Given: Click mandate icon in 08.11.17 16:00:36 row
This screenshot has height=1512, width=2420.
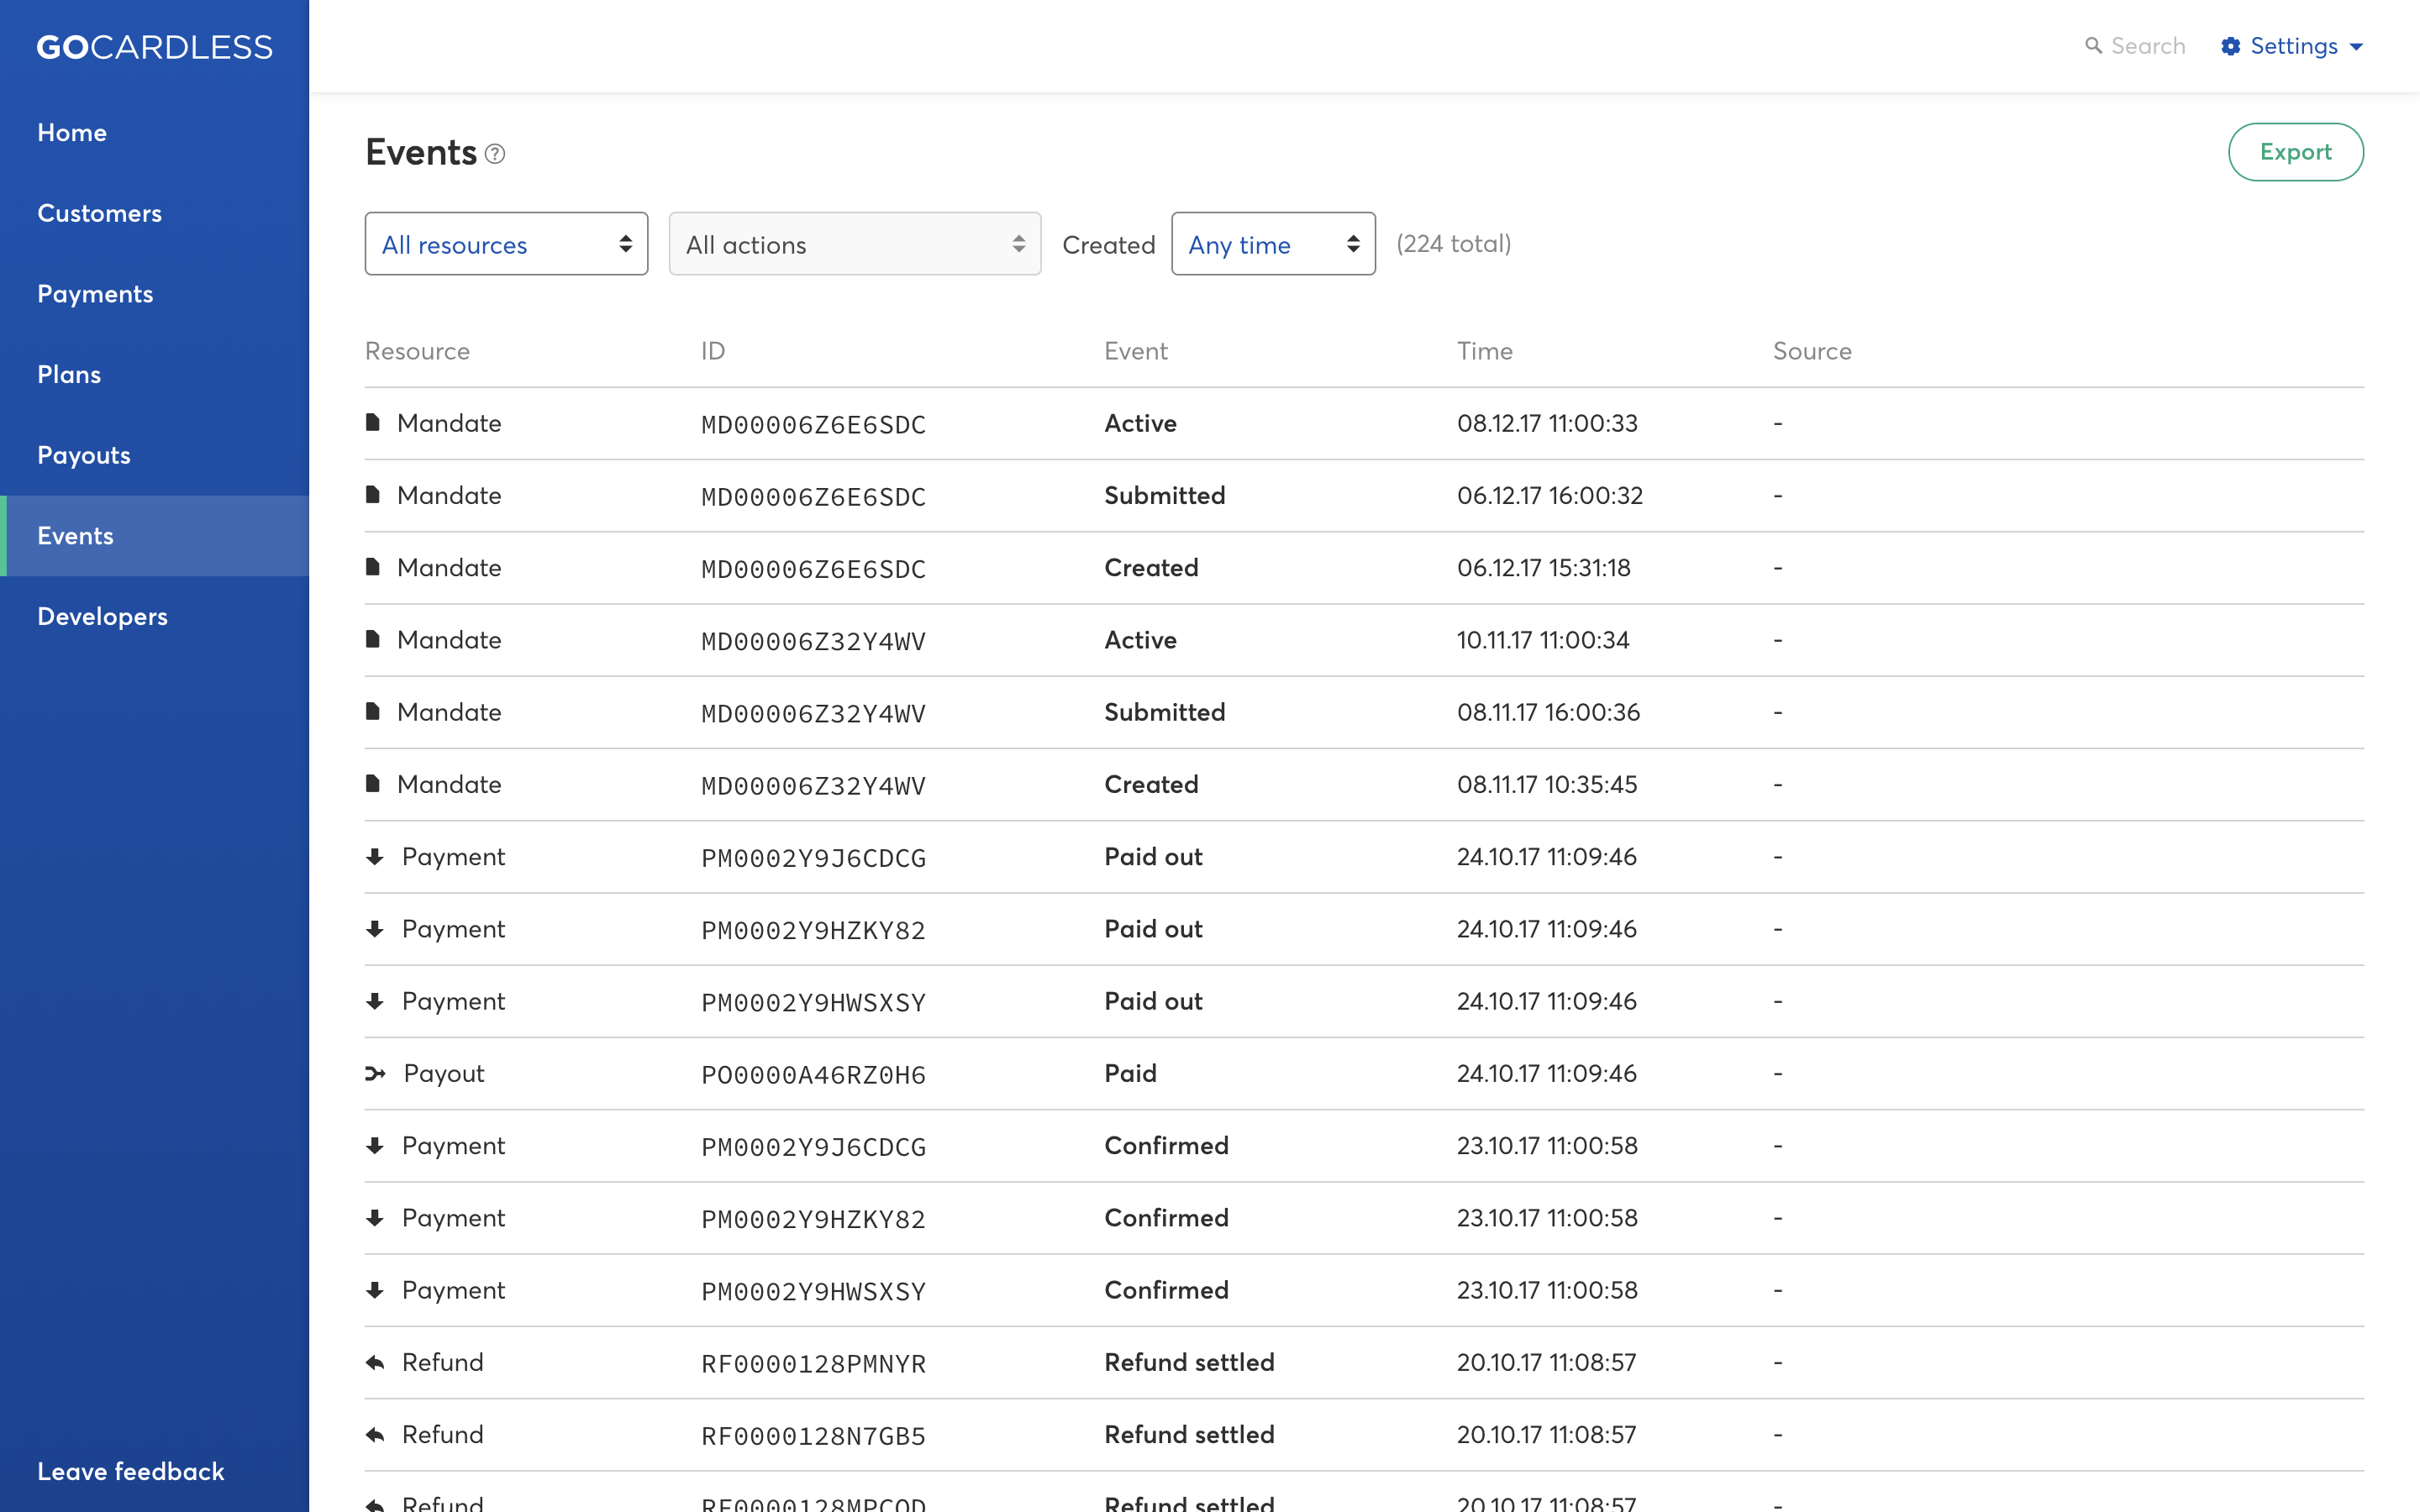Looking at the screenshot, I should [x=373, y=711].
